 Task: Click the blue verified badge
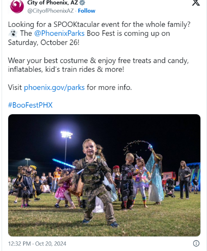click(82, 3)
